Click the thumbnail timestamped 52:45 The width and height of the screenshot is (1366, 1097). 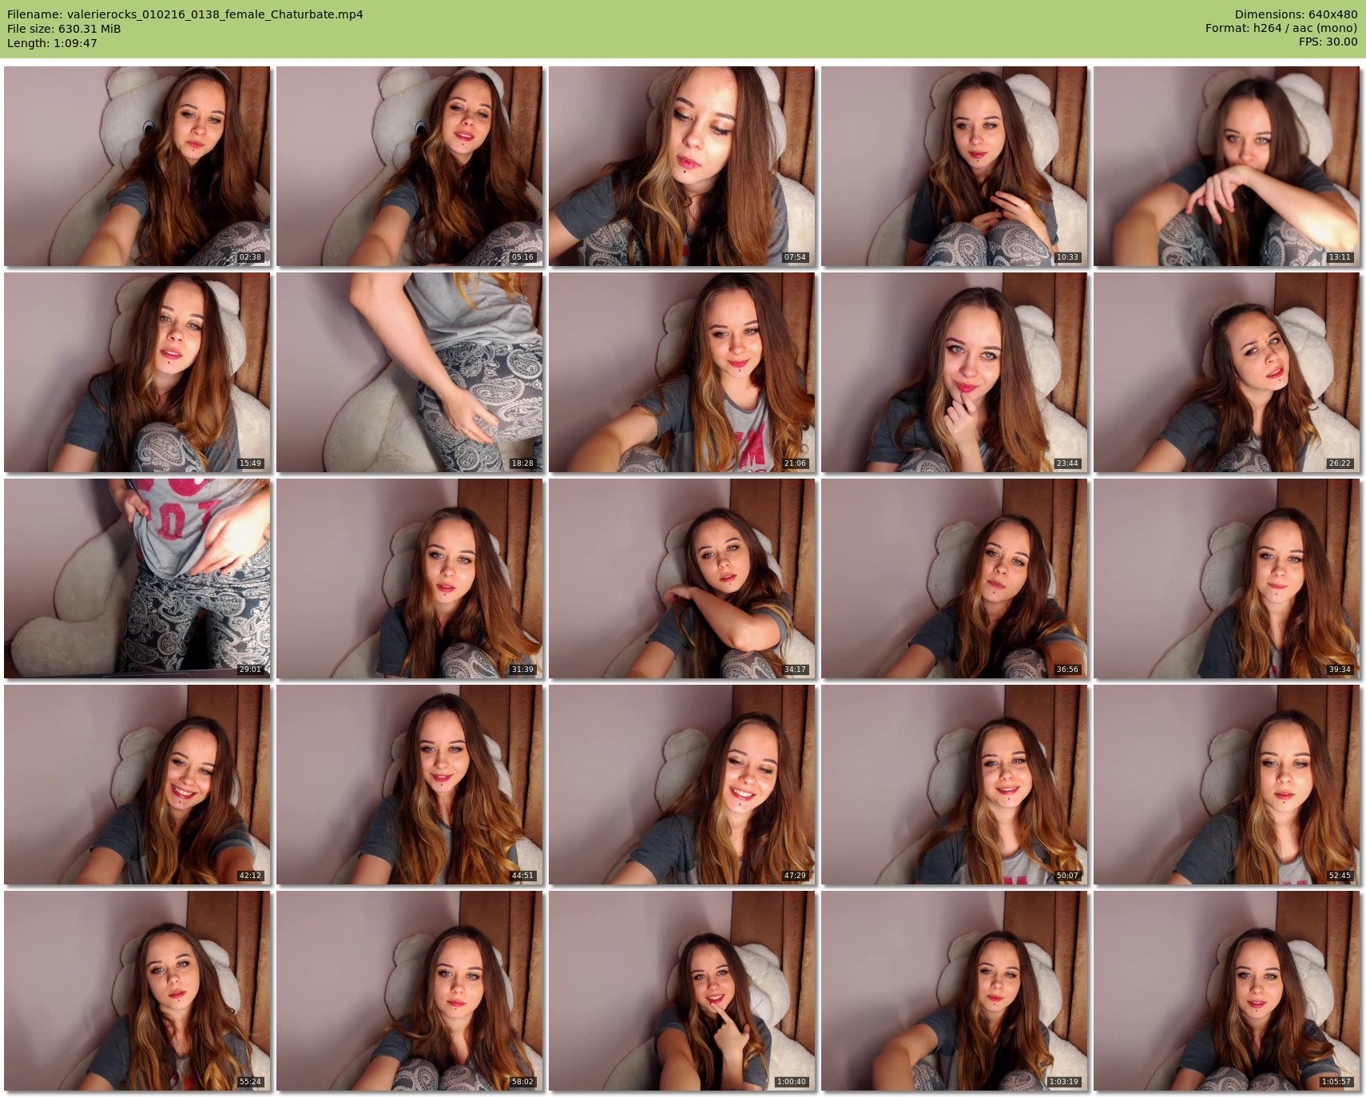coord(1226,785)
